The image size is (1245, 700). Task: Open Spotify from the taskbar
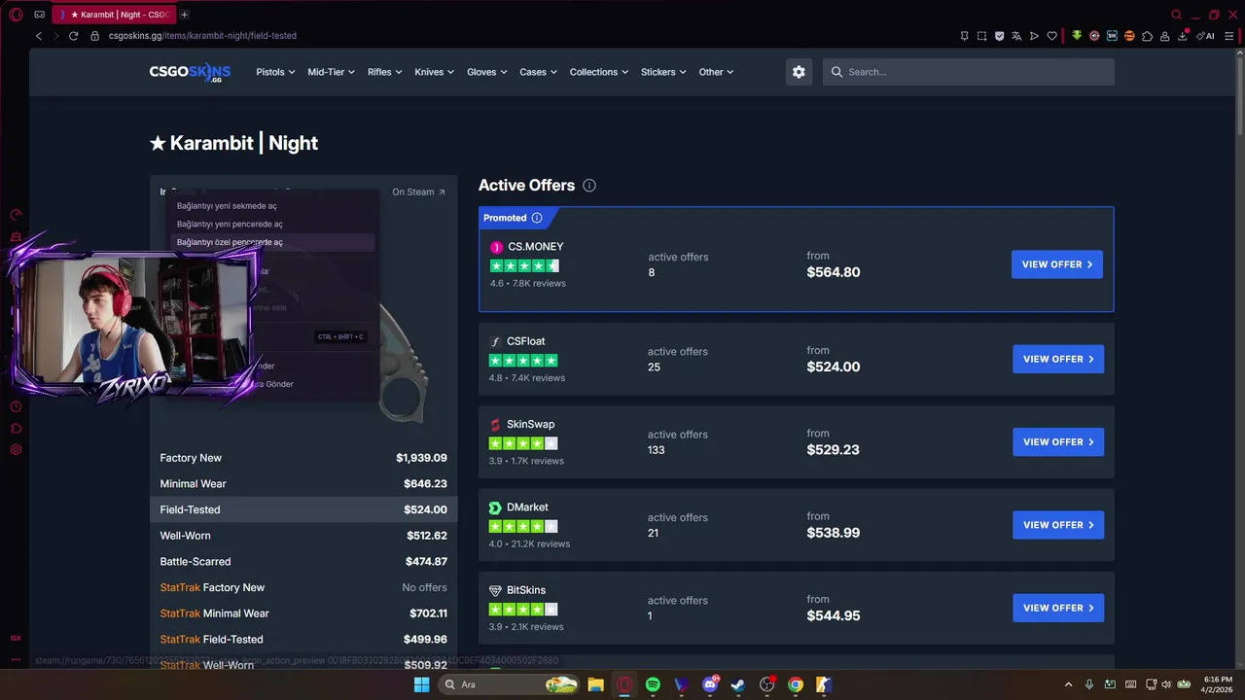pyautogui.click(x=653, y=684)
